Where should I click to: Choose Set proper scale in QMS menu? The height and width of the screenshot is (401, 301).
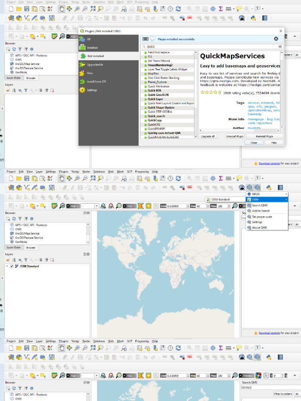point(262,217)
